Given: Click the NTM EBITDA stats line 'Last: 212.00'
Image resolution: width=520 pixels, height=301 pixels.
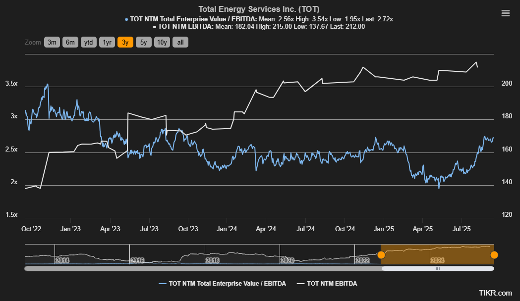Looking at the screenshot, I should click(347, 27).
